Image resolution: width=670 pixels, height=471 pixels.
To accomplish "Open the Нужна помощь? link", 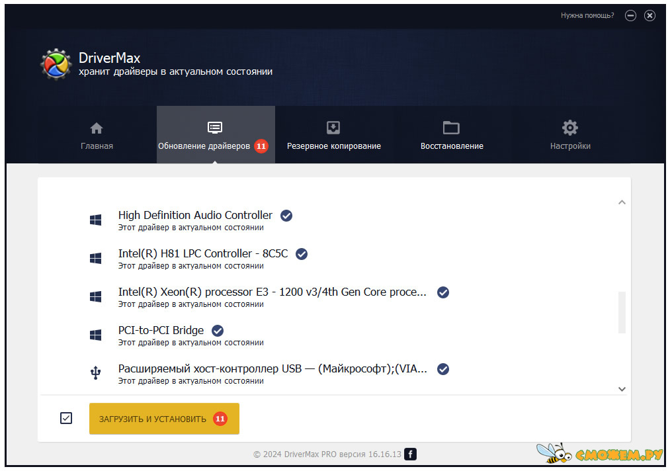I will pos(587,15).
